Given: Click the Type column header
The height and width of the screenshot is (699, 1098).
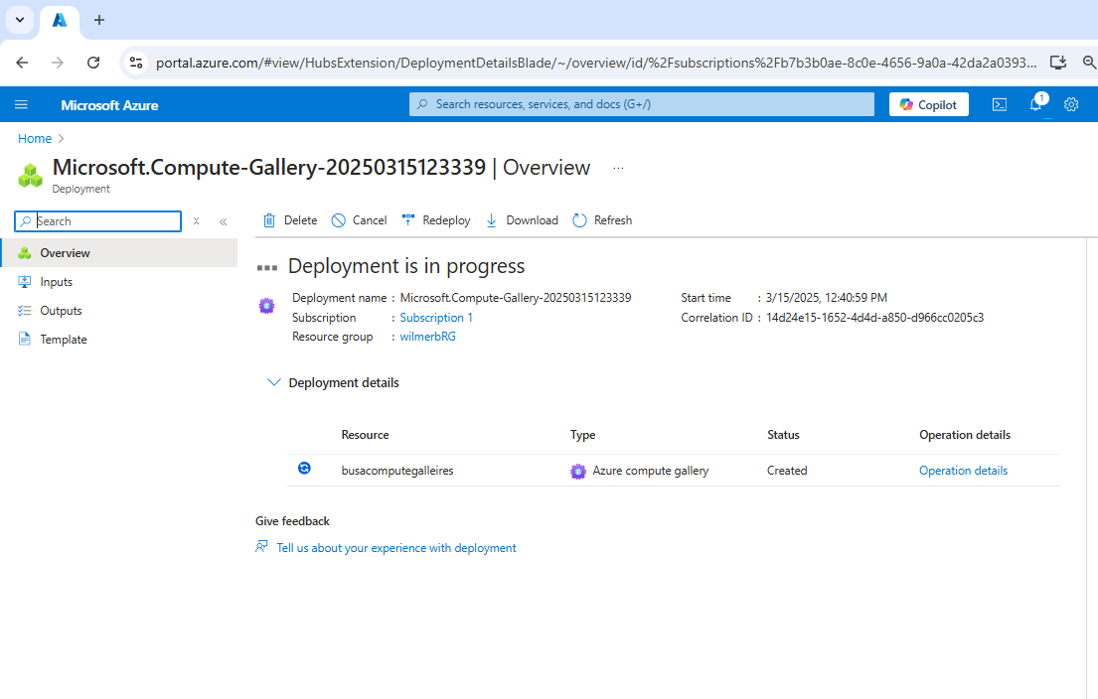Looking at the screenshot, I should click(x=582, y=435).
